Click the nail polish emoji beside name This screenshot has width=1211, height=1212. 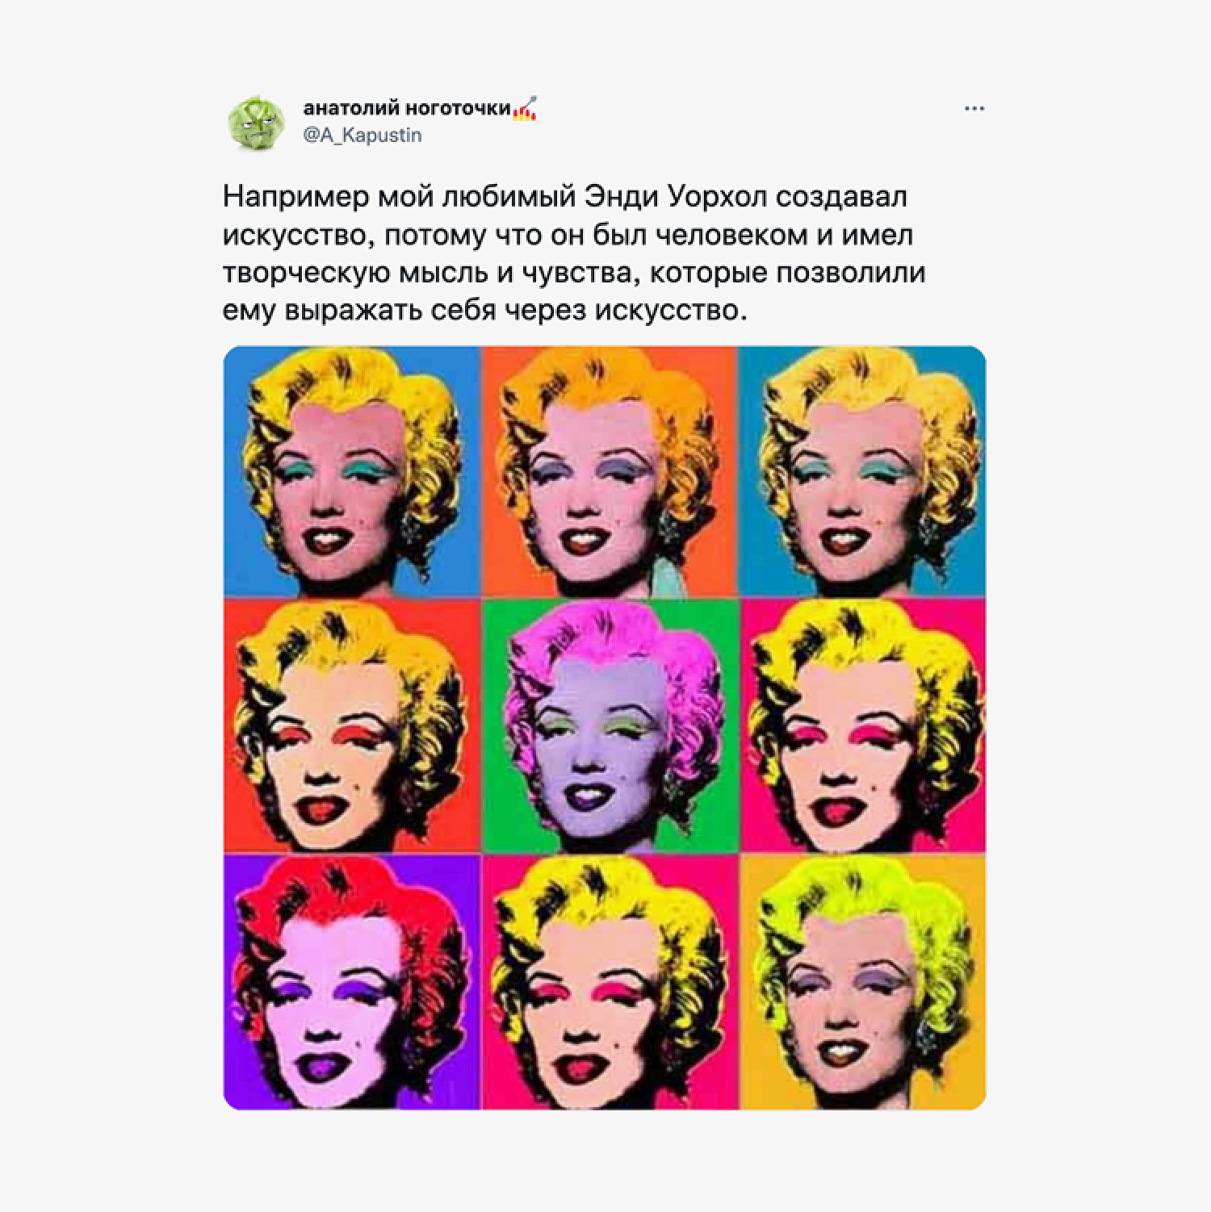click(525, 107)
